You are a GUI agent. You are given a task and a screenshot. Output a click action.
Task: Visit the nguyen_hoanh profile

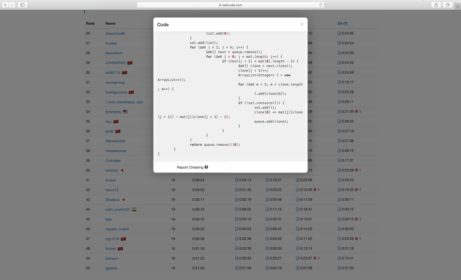(x=117, y=229)
